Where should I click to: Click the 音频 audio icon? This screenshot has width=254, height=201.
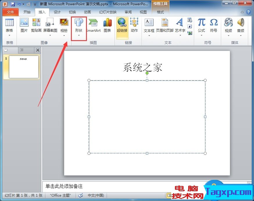coord(241,22)
